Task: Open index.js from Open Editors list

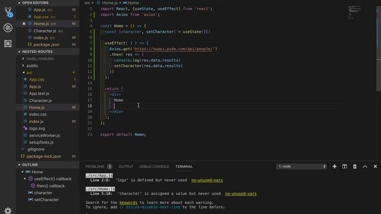Action: [x=48, y=38]
